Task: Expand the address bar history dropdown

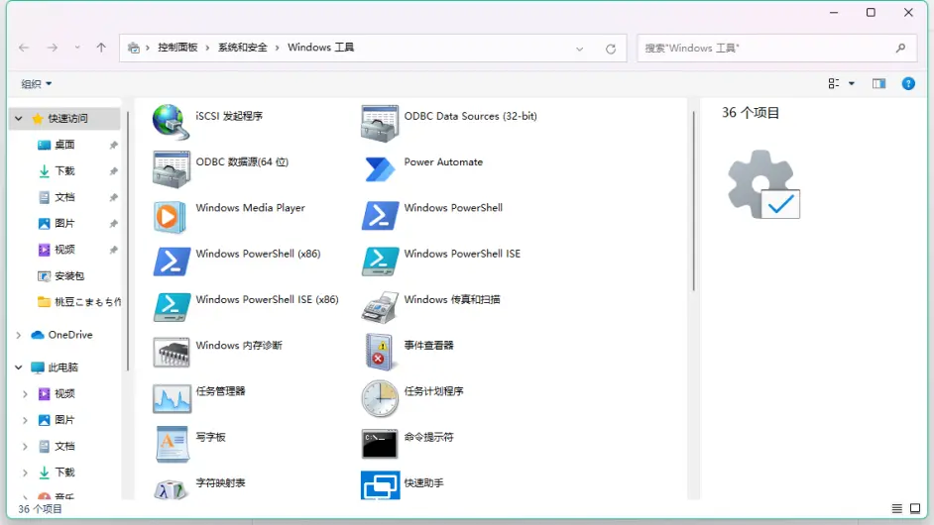Action: (580, 49)
